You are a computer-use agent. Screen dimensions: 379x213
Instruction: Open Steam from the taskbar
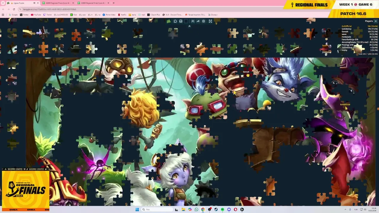pyautogui.click(x=216, y=209)
